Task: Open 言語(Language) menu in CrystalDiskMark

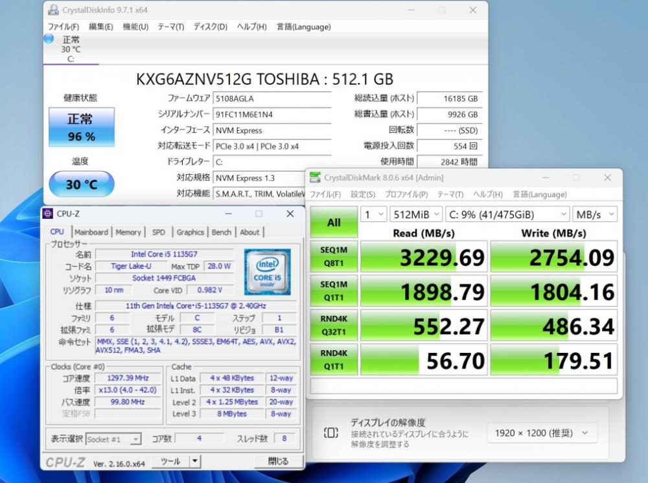Action: 540,194
